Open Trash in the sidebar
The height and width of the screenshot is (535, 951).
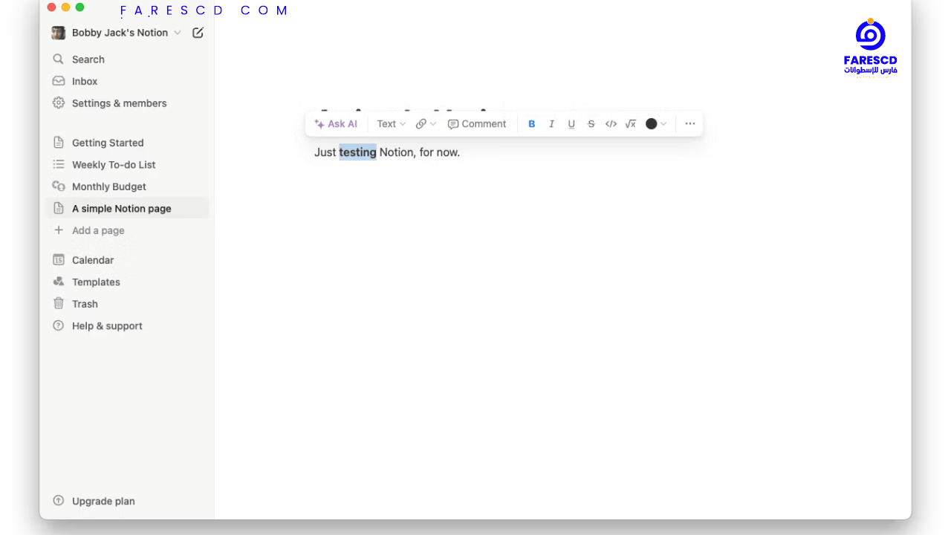click(127, 304)
